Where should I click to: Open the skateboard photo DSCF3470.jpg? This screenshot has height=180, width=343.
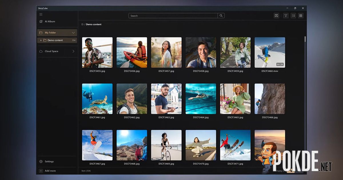pos(201,145)
